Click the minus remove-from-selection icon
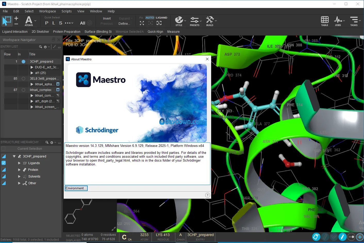The image size is (364, 243). tap(16, 24)
